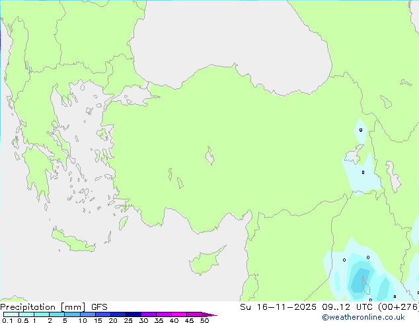This screenshot has height=323, width=419.
Task: Click the above-50 arrow tip of legend
Action: coord(209,314)
